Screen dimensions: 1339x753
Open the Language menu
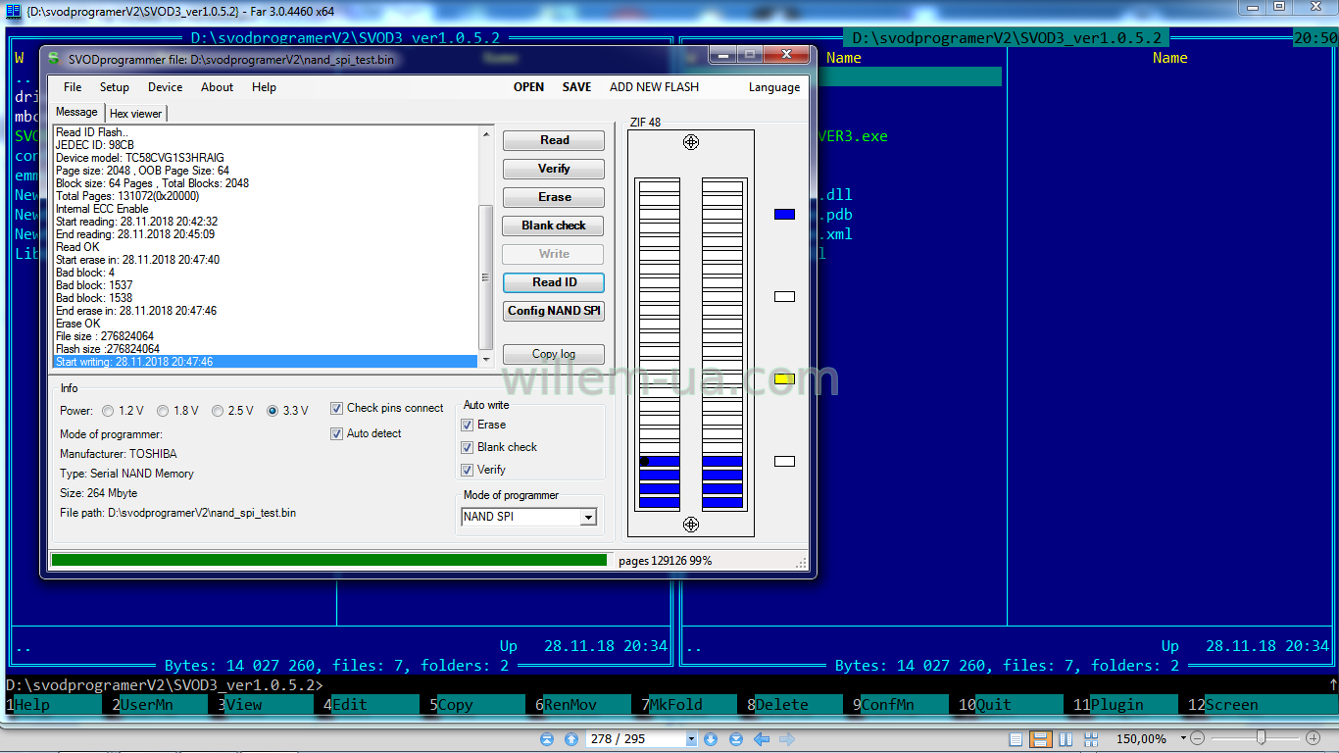point(774,87)
